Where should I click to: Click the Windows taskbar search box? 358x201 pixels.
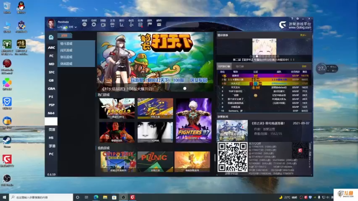click(x=41, y=197)
